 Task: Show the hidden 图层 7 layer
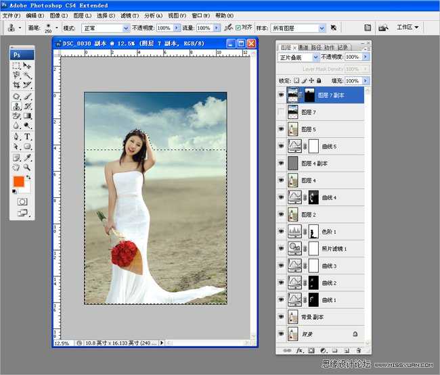click(x=282, y=112)
